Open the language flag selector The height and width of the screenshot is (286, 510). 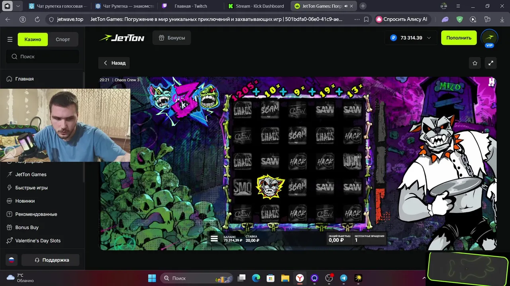pos(12,260)
